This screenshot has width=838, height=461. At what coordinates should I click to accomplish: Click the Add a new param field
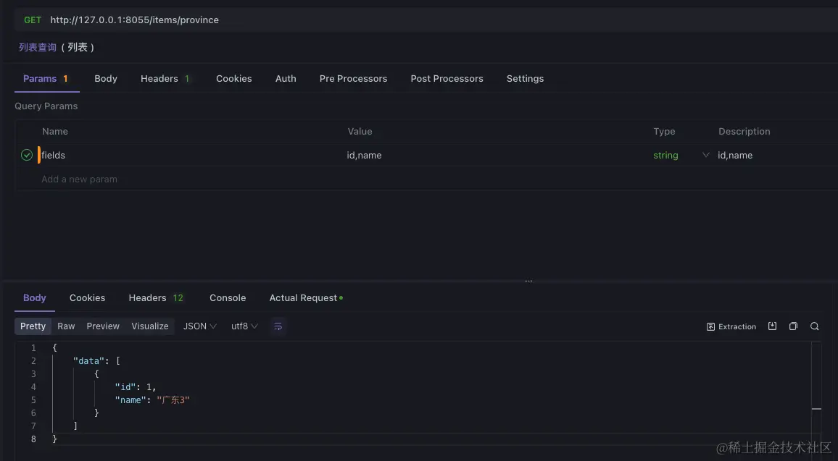[x=80, y=179]
